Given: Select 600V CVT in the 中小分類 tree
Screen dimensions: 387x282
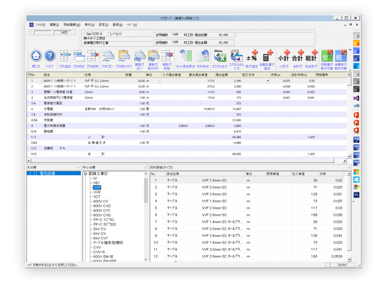Looking at the screenshot, I should point(102,211).
